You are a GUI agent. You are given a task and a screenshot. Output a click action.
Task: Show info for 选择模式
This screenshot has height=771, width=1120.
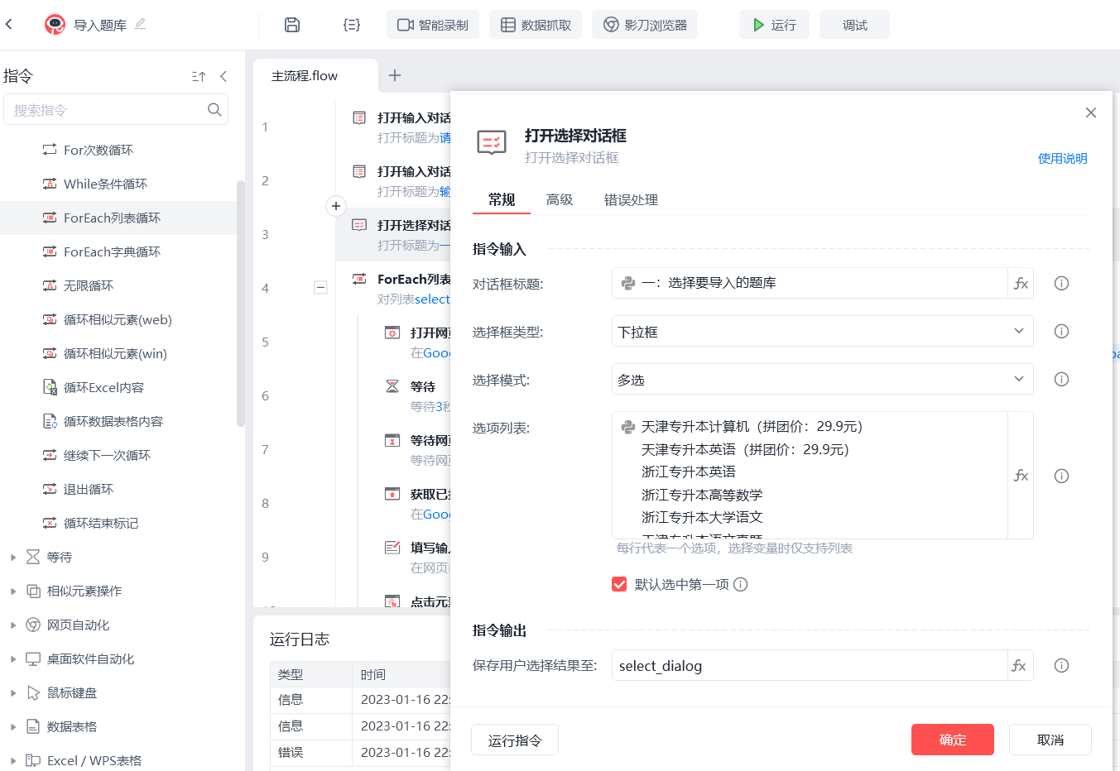(x=1061, y=379)
